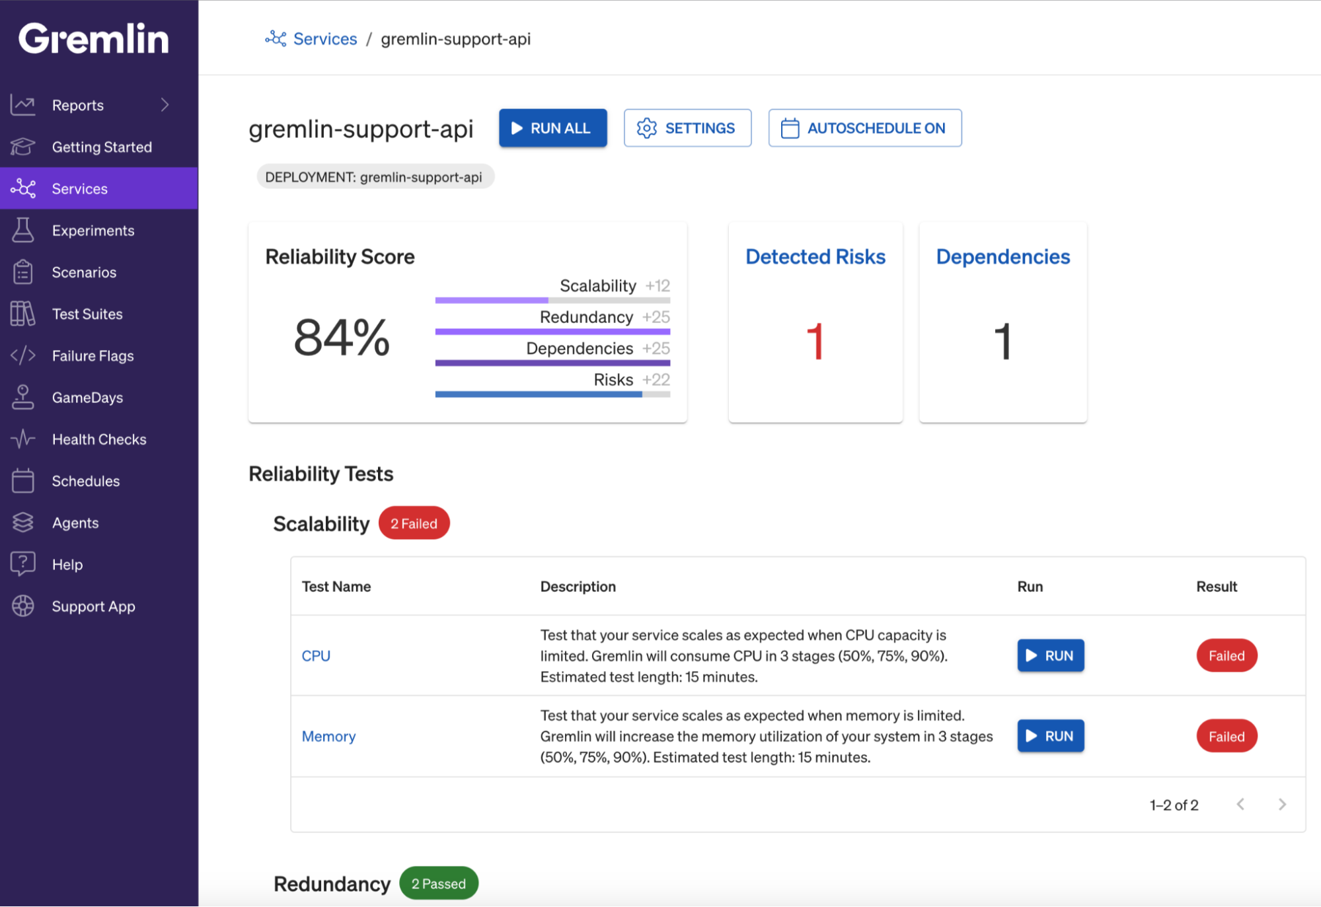Open Settings for gremlin-support-api
This screenshot has height=907, width=1321.
click(688, 127)
